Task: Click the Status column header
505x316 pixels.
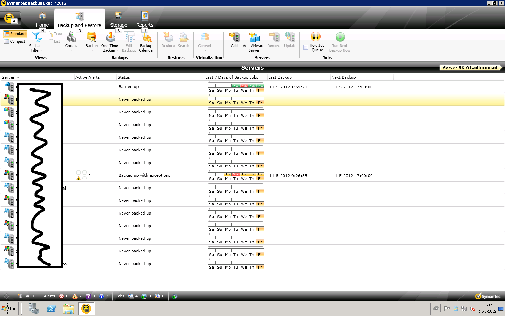Action: pos(160,77)
